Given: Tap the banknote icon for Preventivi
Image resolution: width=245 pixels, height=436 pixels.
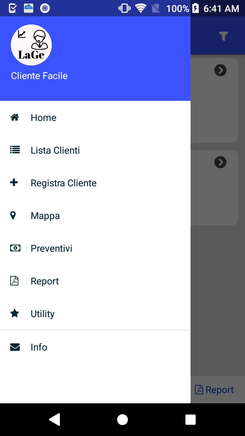Looking at the screenshot, I should tap(15, 248).
